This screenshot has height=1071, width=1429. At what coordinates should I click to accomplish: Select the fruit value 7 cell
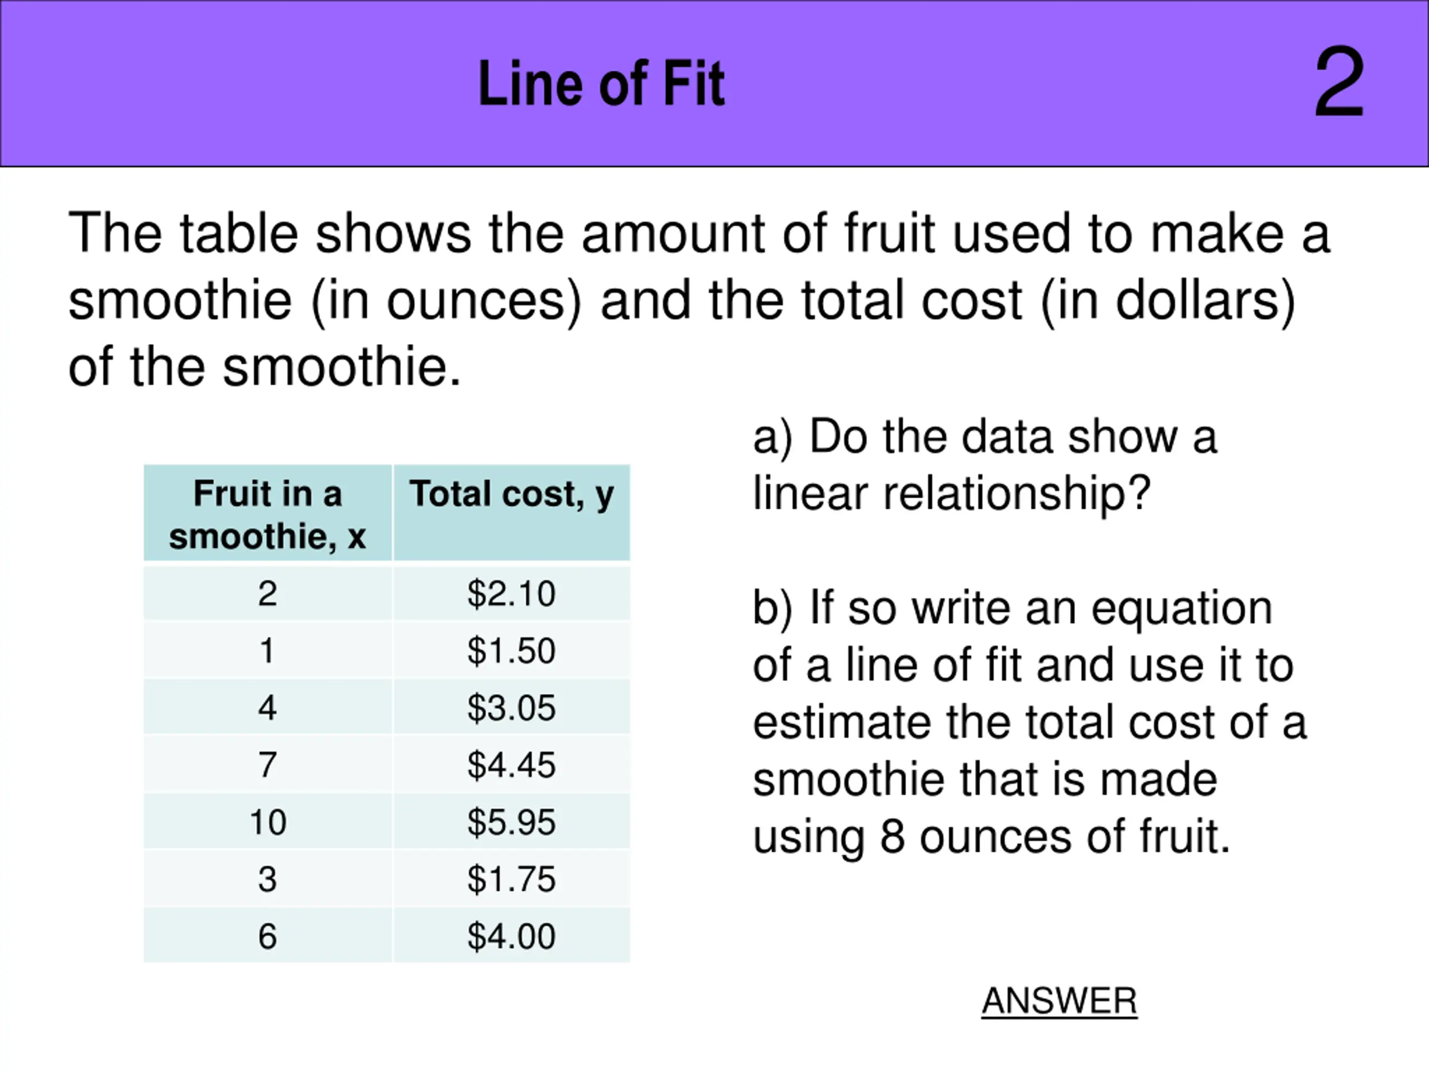[267, 764]
